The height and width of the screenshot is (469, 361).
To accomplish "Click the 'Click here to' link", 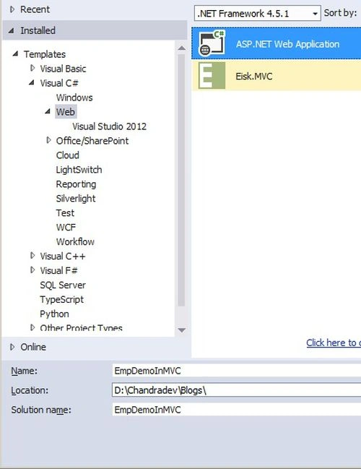I will point(334,343).
